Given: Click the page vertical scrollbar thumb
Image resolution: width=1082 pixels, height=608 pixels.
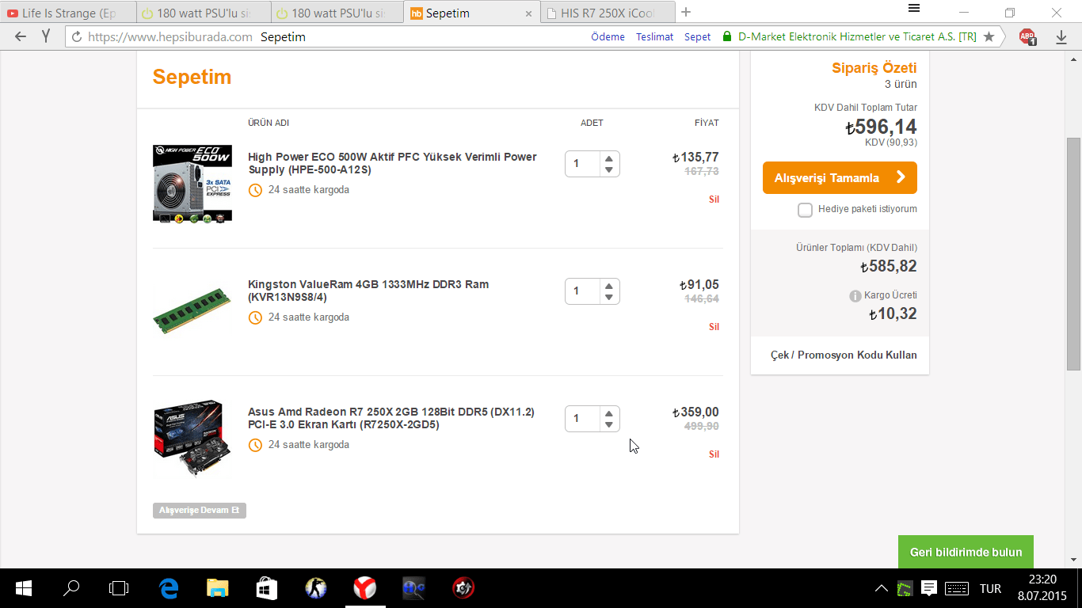Looking at the screenshot, I should coord(1073,253).
